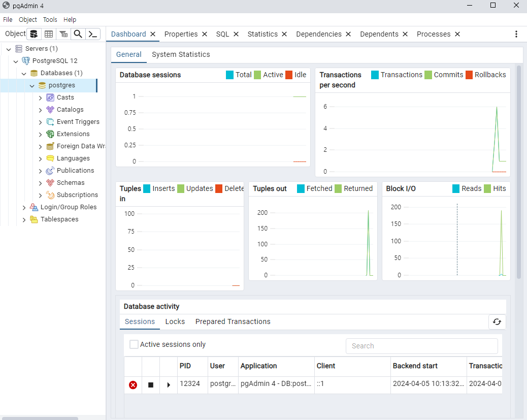Terminate session 12324 with red X
Screen dimensions: 527x420
(x=133, y=384)
